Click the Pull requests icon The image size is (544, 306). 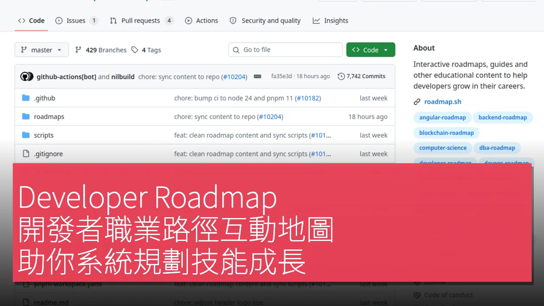113,20
